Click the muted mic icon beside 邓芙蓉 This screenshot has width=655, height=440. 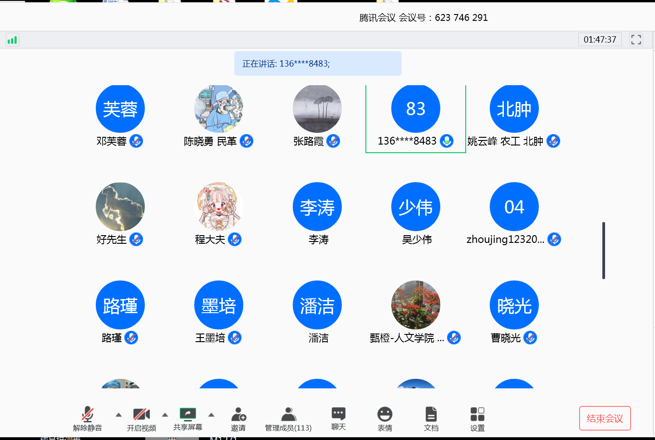click(x=136, y=141)
